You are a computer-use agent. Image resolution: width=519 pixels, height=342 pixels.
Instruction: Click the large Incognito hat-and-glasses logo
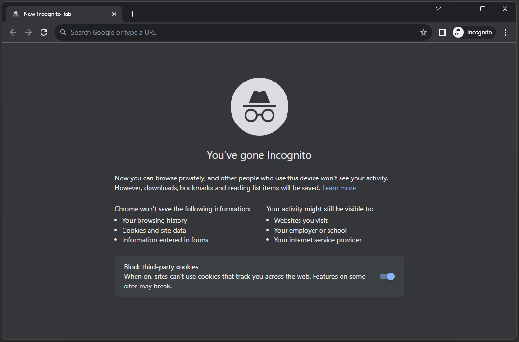click(x=259, y=107)
